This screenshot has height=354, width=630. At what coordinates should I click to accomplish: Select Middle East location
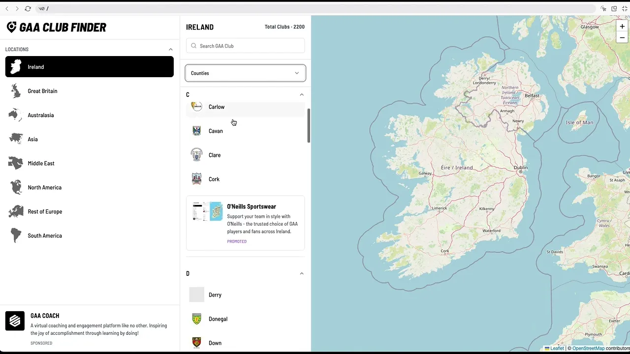[x=90, y=163]
